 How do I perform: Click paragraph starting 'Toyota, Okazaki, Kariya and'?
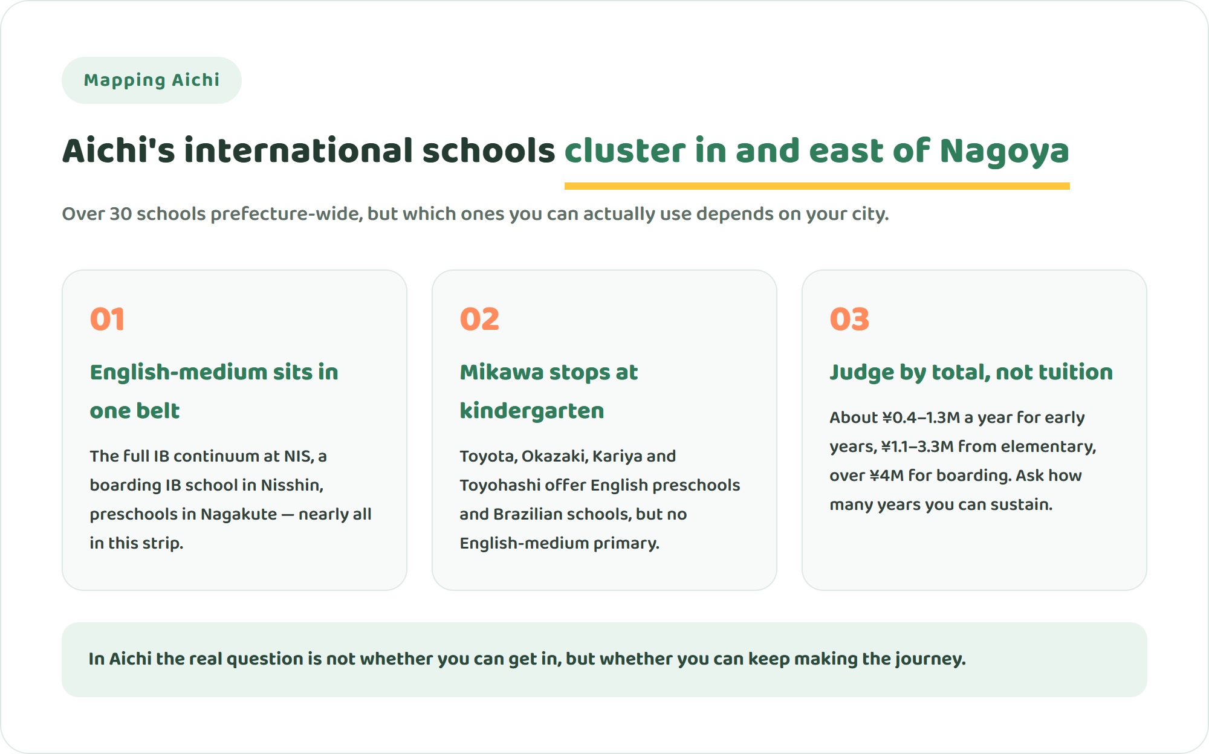click(x=600, y=499)
